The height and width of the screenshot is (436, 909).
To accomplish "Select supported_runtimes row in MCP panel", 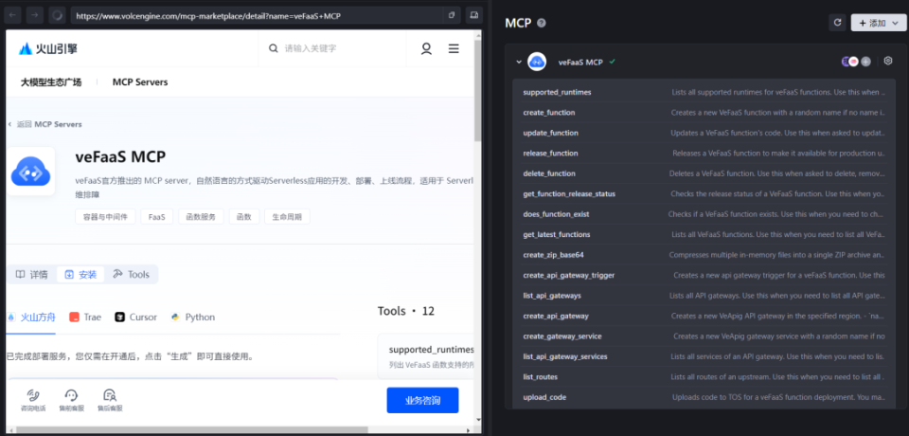I will click(704, 92).
